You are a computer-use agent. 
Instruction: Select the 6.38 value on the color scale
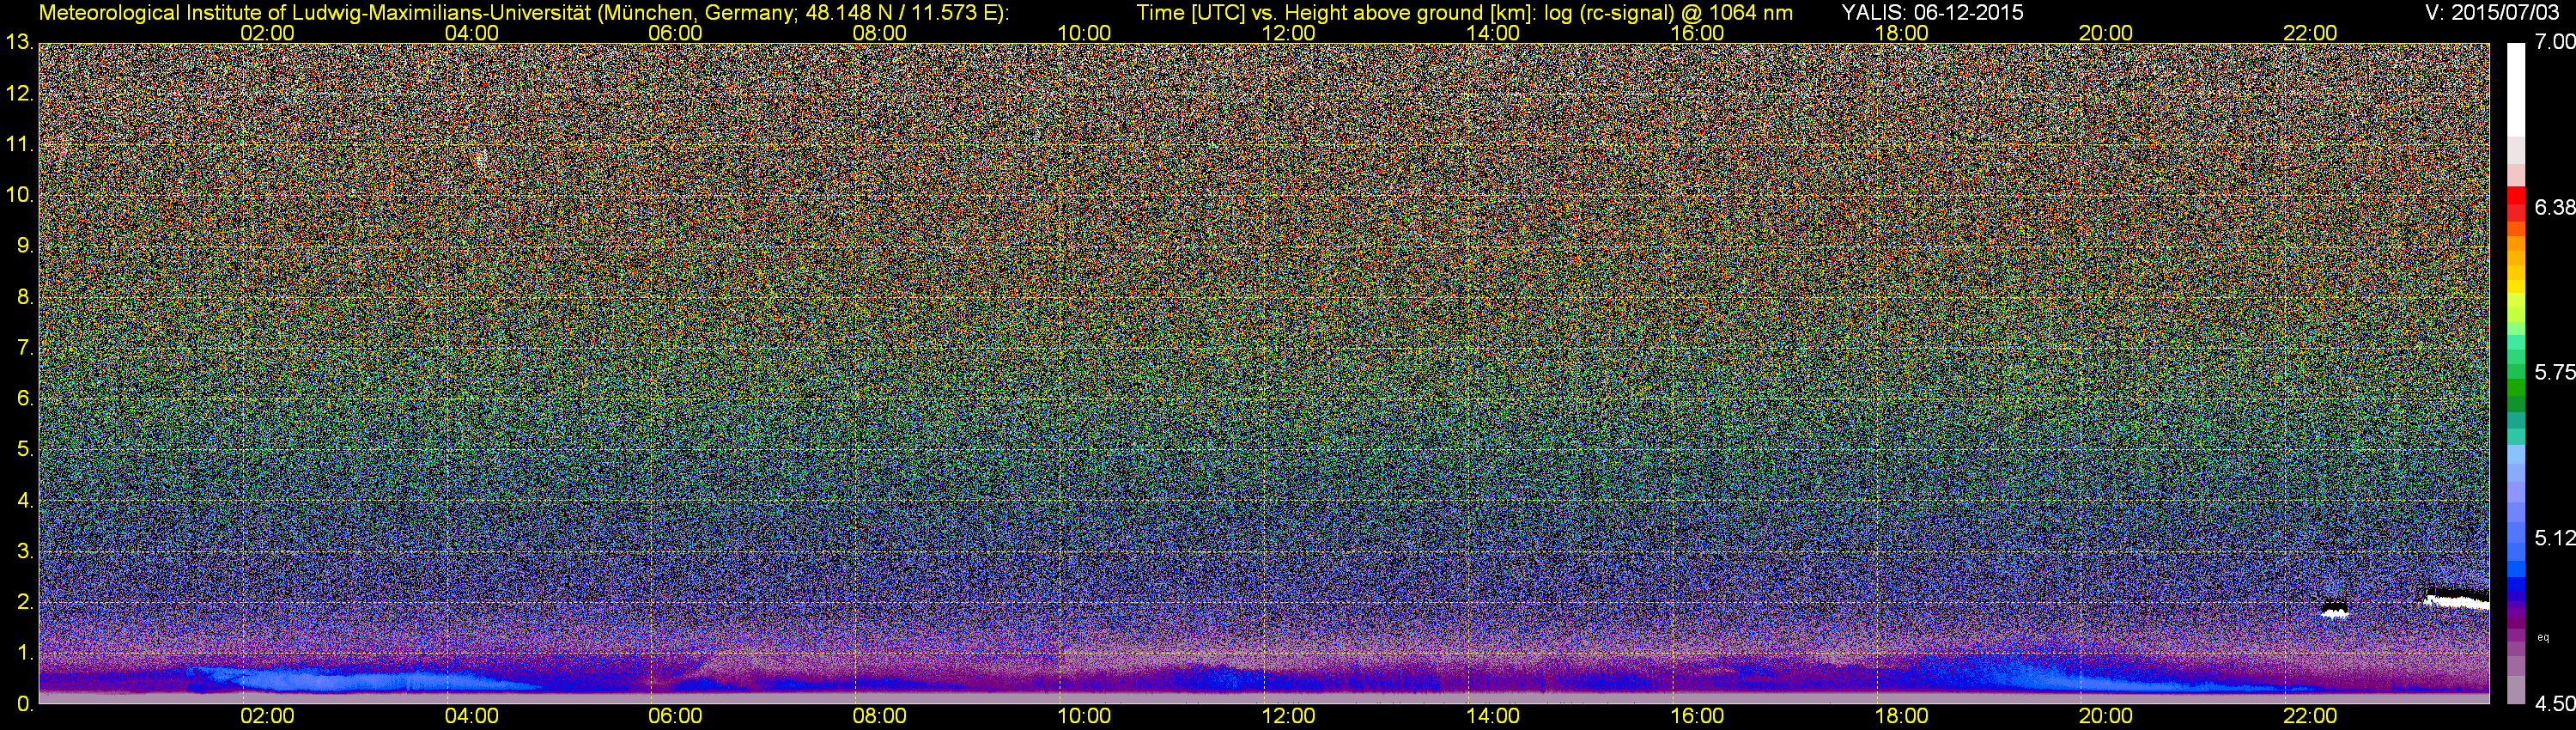tap(2555, 207)
